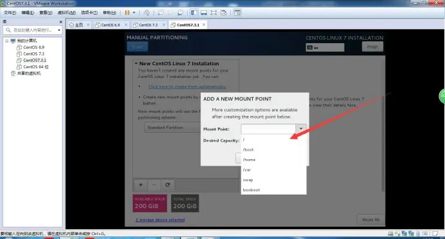Select CentOS7.3.1 in the library tree

coord(35,61)
